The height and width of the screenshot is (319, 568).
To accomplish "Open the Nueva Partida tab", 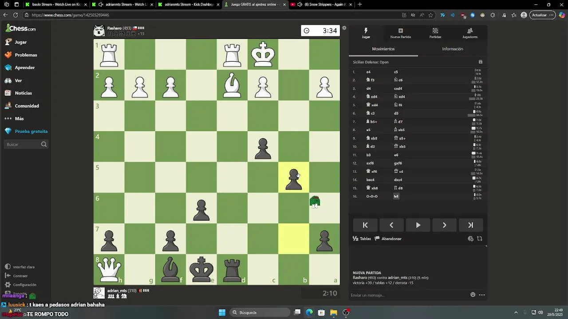I will [400, 33].
